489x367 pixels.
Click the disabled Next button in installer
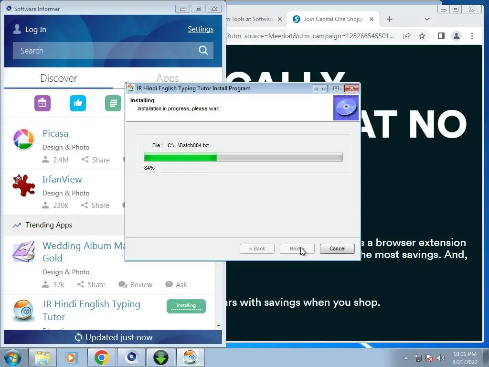(297, 248)
